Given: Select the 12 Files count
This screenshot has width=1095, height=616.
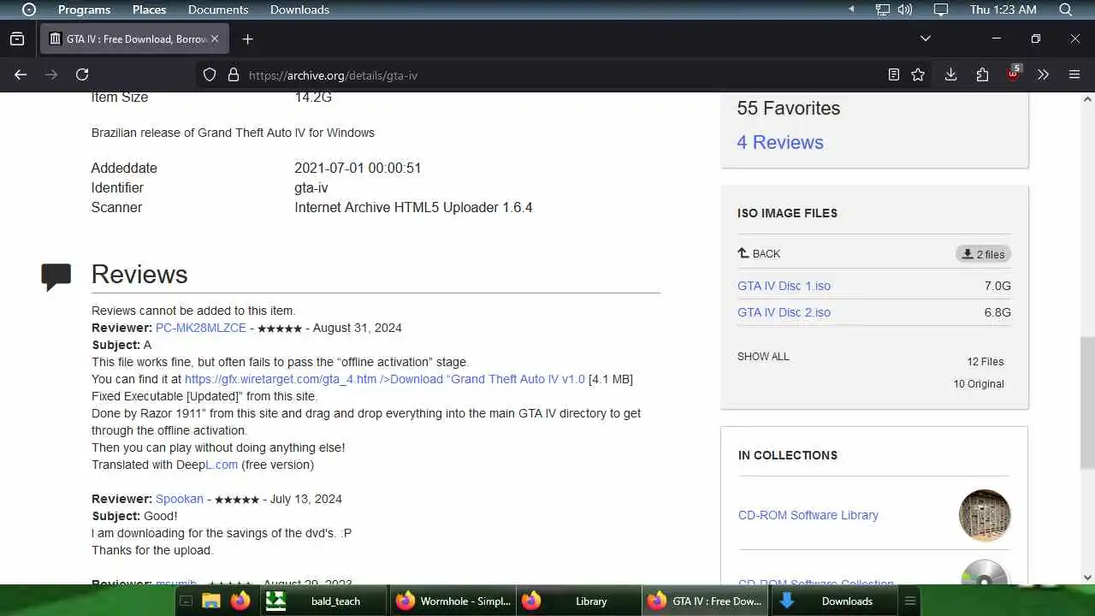Looking at the screenshot, I should click(x=985, y=361).
